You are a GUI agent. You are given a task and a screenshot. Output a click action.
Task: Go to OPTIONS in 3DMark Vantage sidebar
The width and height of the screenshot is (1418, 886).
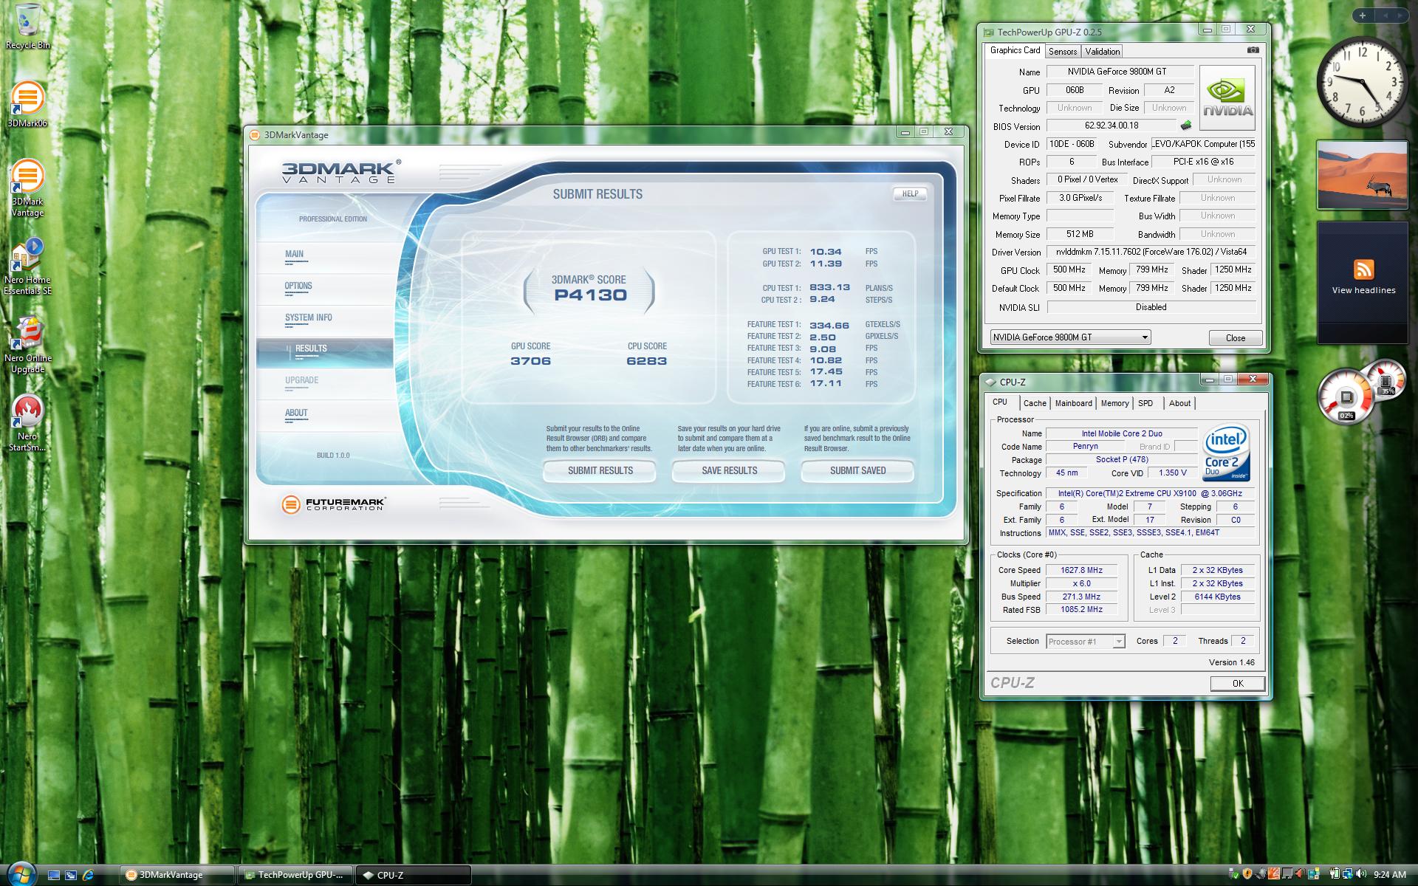click(324, 289)
